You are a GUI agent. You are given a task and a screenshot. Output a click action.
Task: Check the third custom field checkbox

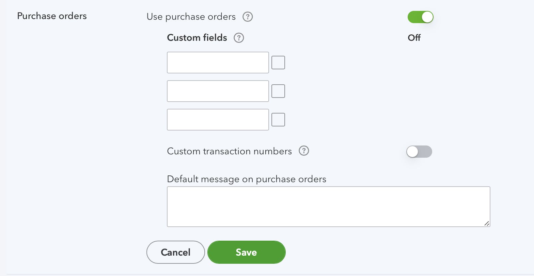pyautogui.click(x=278, y=119)
